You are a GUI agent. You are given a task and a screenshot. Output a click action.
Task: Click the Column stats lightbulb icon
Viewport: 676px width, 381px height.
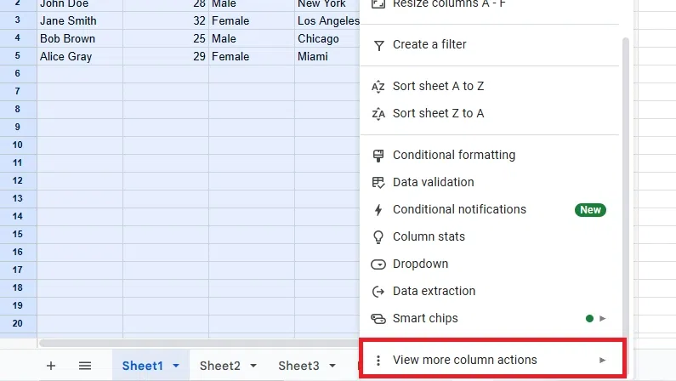tap(379, 237)
